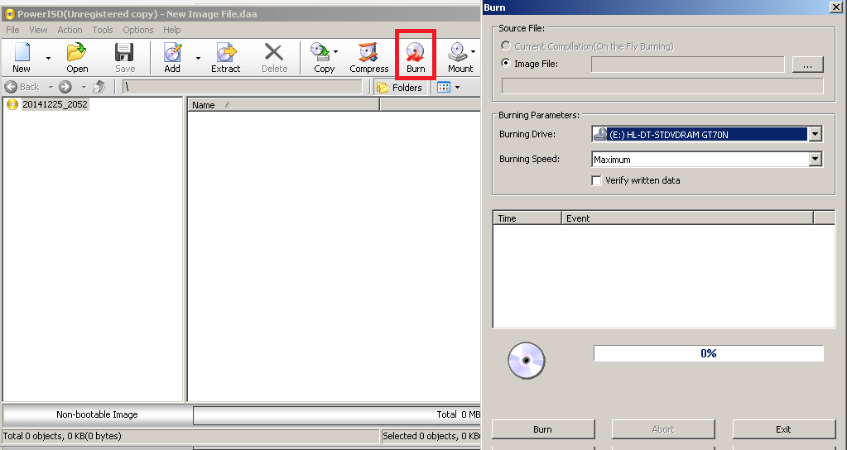Click the 0% burn progress bar
This screenshot has width=847, height=450.
pyautogui.click(x=708, y=353)
